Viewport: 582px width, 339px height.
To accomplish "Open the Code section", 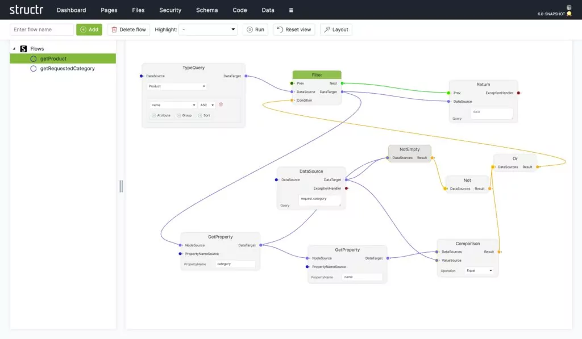I will (x=240, y=10).
